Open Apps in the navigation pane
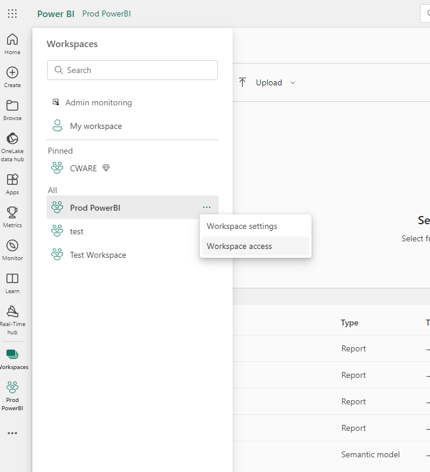This screenshot has width=430, height=472. (x=12, y=184)
